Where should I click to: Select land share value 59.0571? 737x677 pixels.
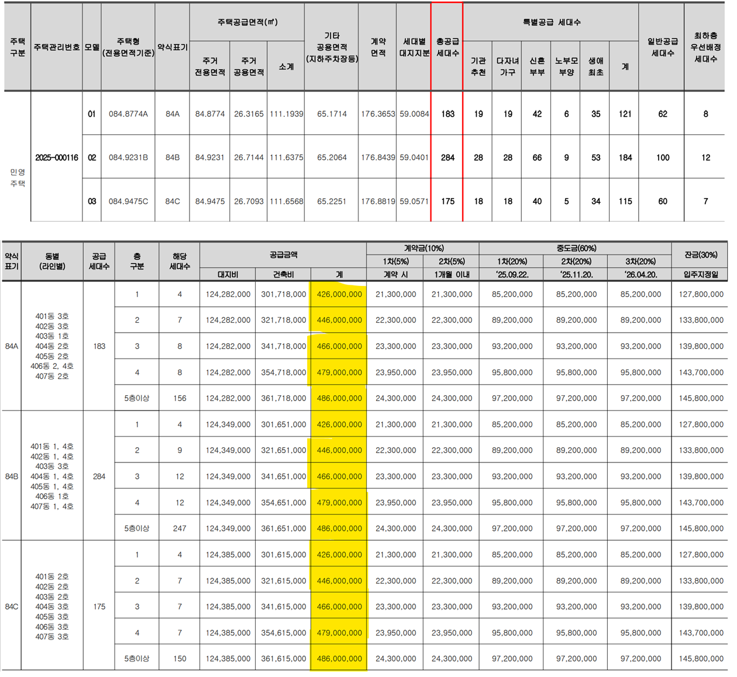click(x=414, y=201)
